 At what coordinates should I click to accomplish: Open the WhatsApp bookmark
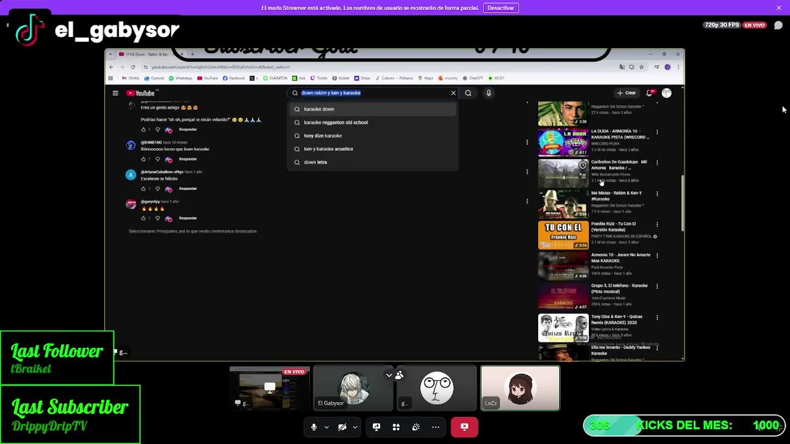click(180, 78)
